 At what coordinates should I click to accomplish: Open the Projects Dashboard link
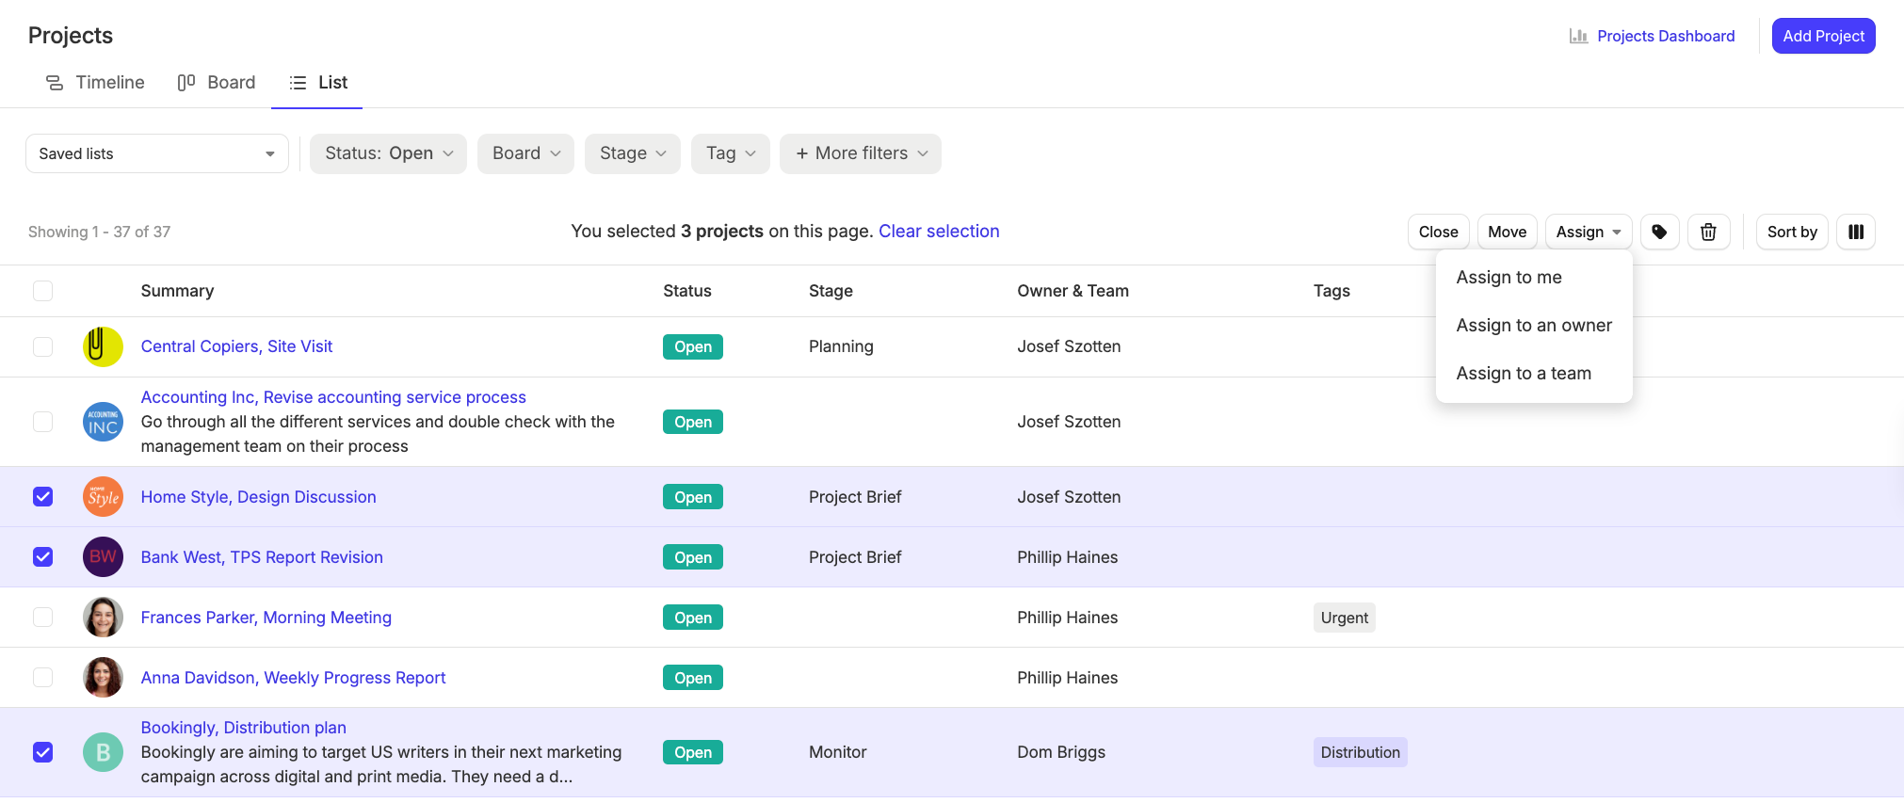coord(1652,36)
